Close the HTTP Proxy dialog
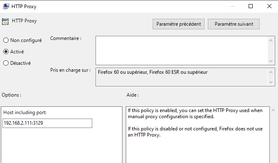This screenshot has height=163, width=278. 269,6
